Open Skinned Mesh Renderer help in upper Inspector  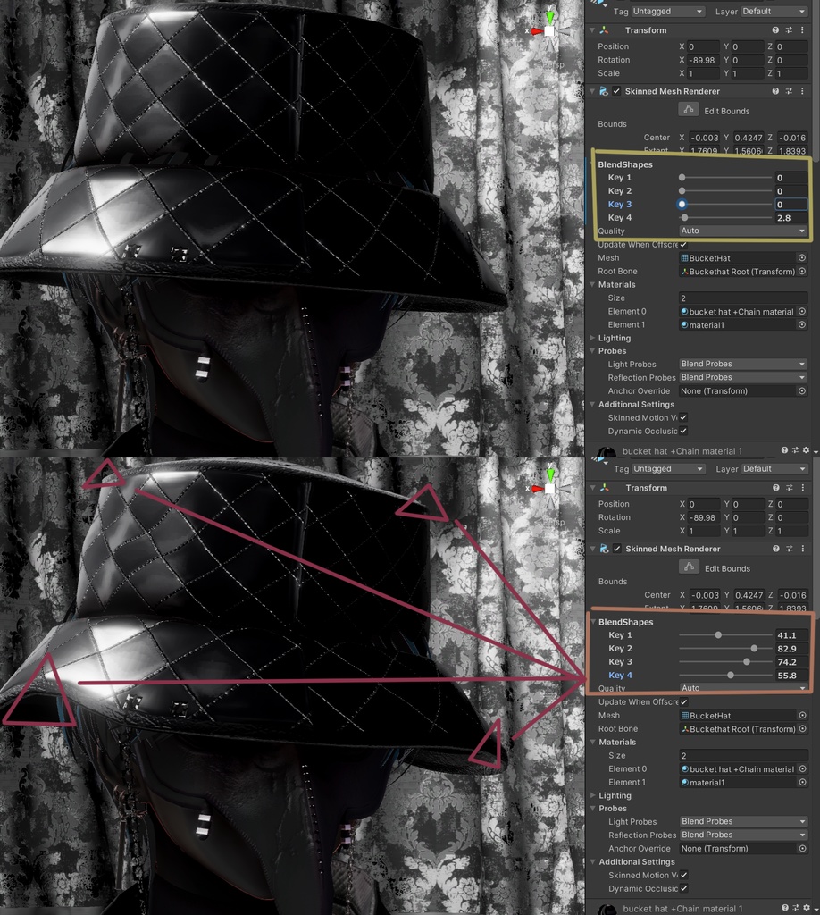(775, 91)
